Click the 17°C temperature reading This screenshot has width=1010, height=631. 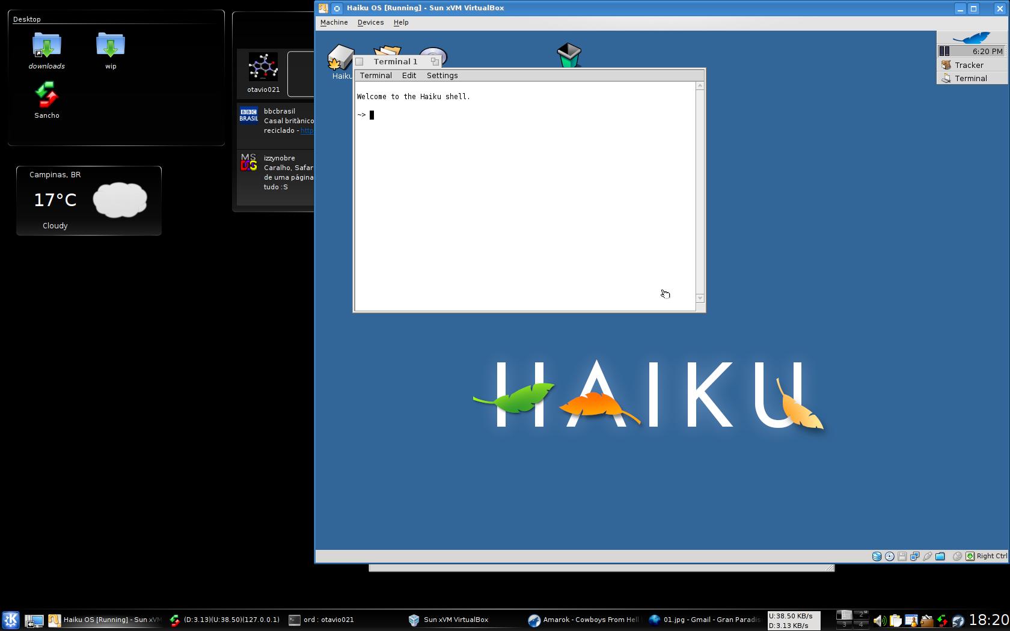55,200
